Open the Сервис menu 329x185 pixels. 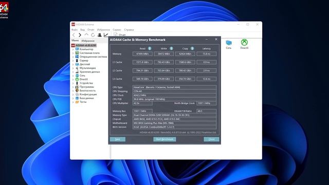coord(117,30)
